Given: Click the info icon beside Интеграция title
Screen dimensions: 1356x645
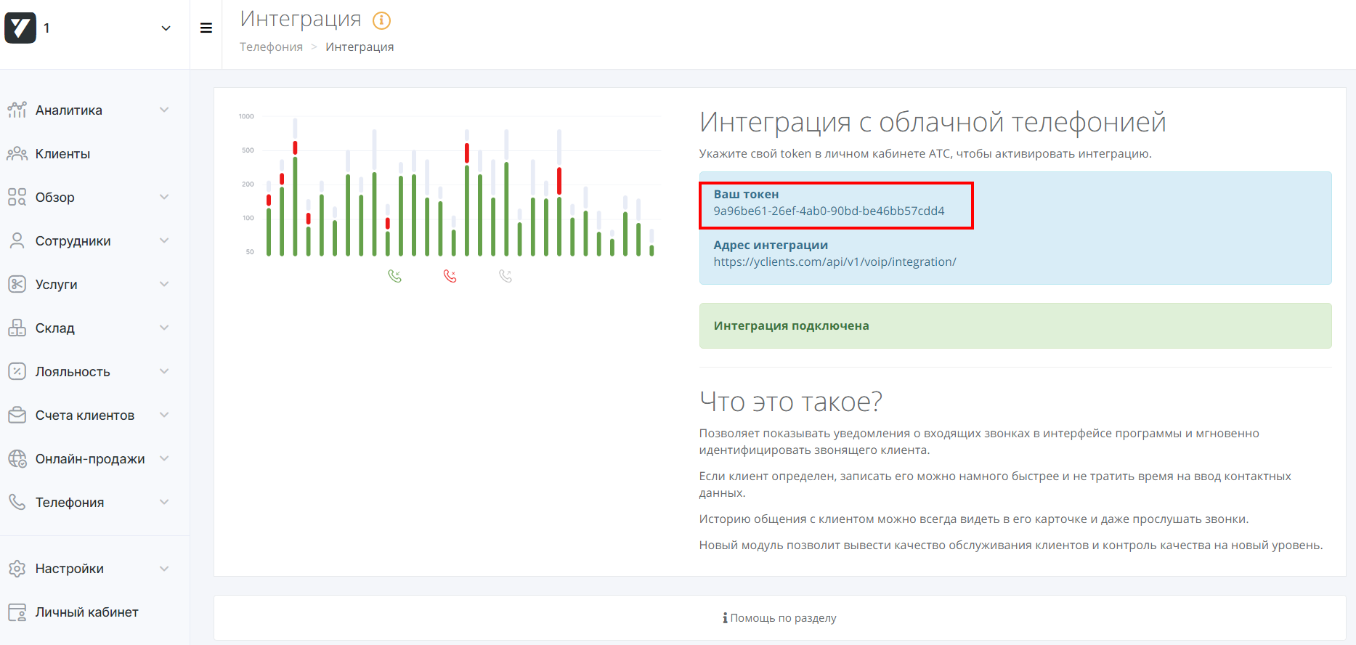Looking at the screenshot, I should [x=381, y=20].
